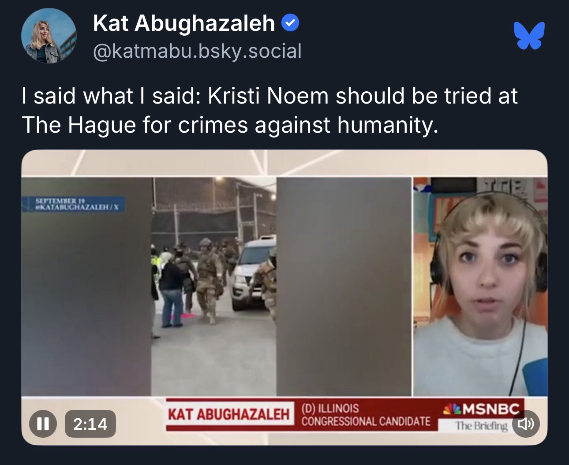Click the 2:14 time remaining indicator
The width and height of the screenshot is (569, 465).
[x=90, y=424]
